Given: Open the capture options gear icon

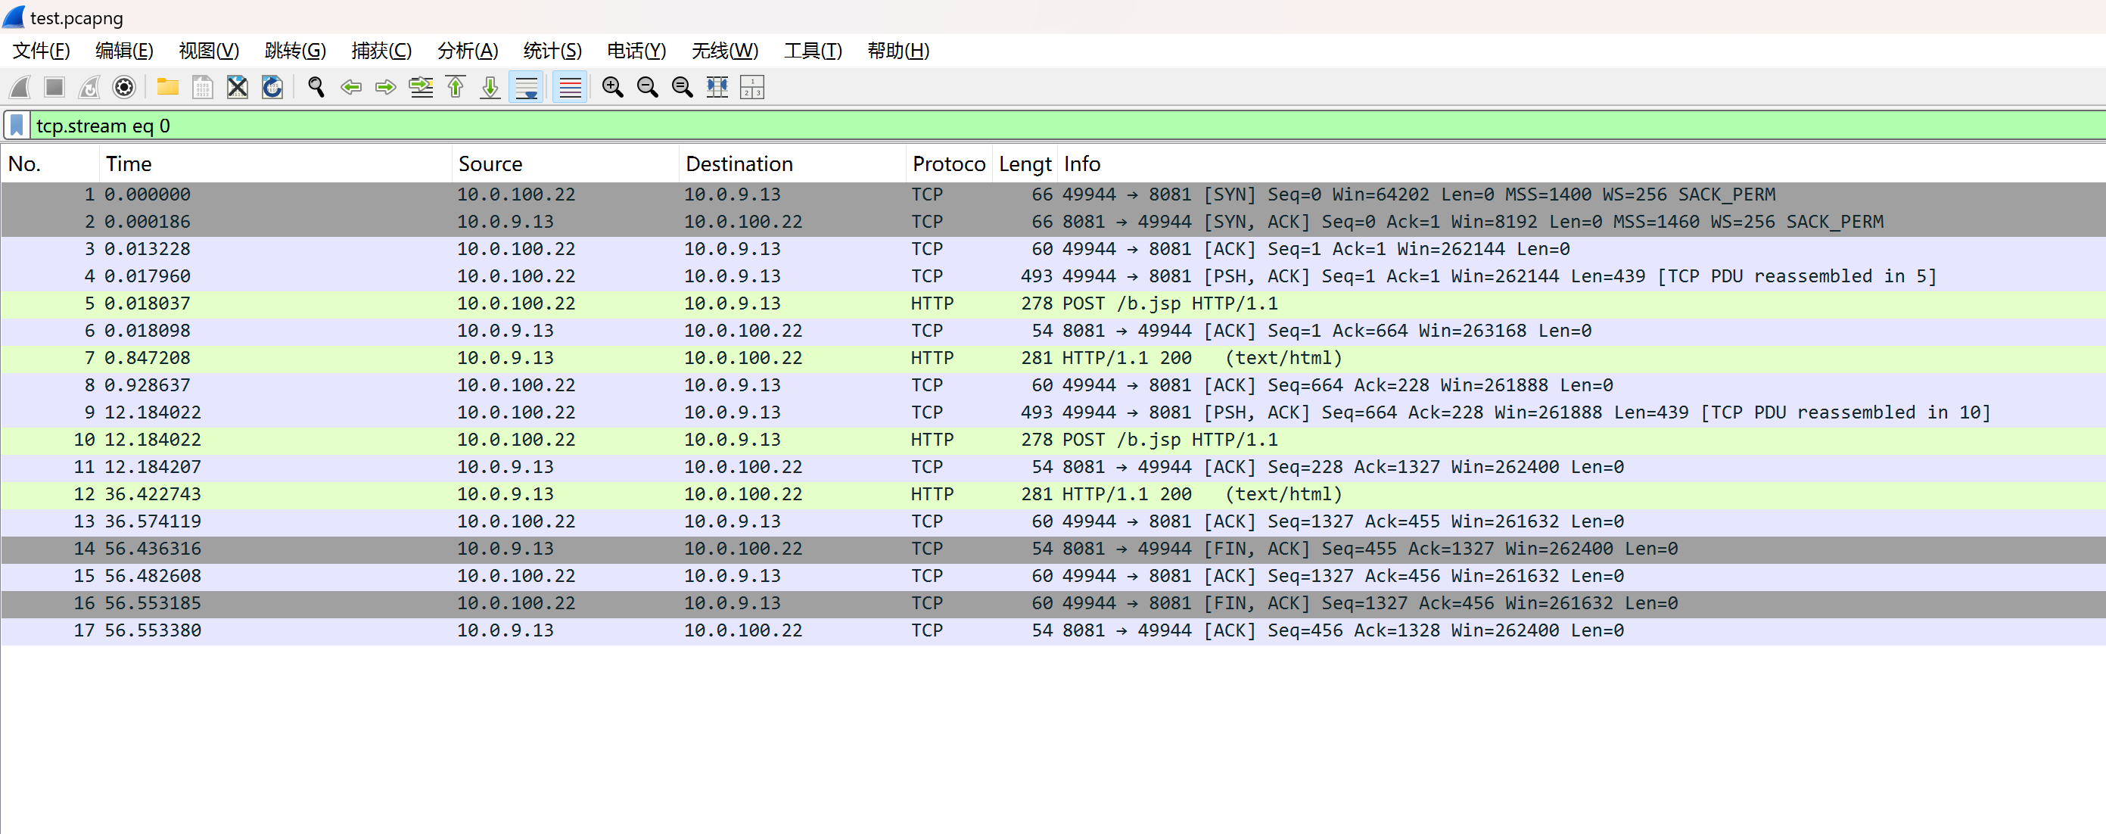Looking at the screenshot, I should [x=123, y=87].
